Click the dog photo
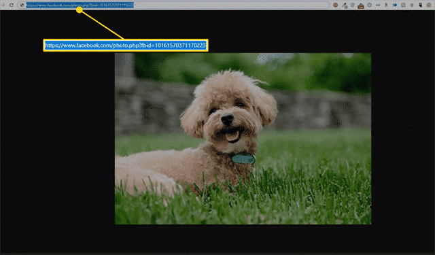The image size is (435, 255). [243, 139]
